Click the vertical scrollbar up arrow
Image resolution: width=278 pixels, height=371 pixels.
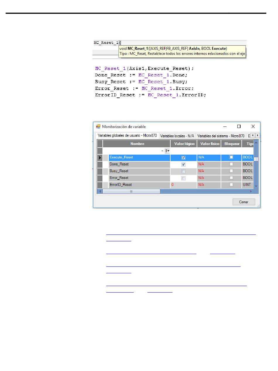256,142
